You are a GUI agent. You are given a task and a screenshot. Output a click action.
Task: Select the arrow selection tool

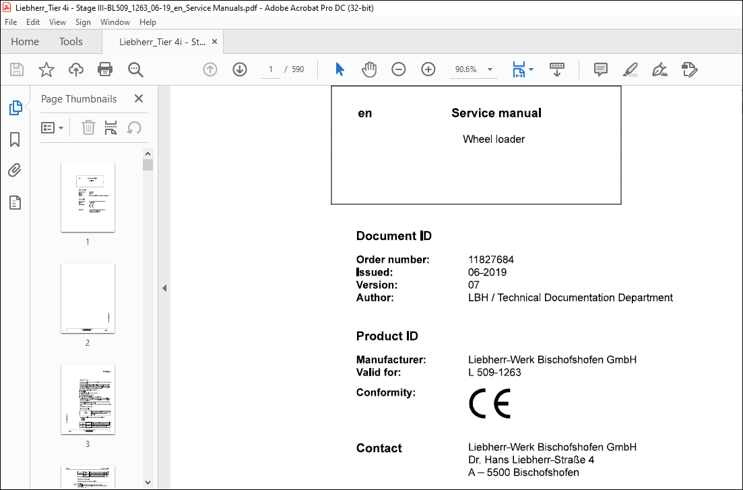pyautogui.click(x=340, y=69)
